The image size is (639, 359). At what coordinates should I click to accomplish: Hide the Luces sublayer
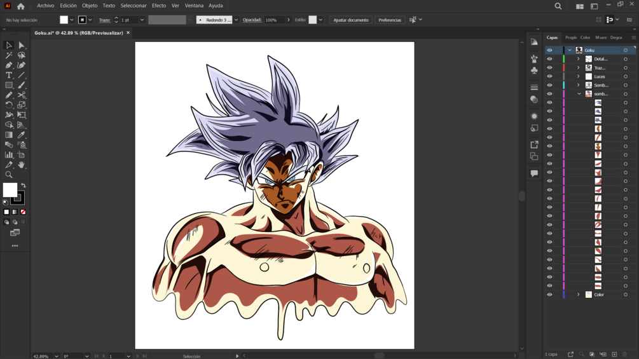pos(549,76)
